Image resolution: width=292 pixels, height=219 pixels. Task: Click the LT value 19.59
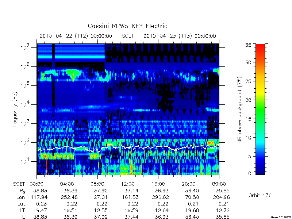[x=131, y=211]
